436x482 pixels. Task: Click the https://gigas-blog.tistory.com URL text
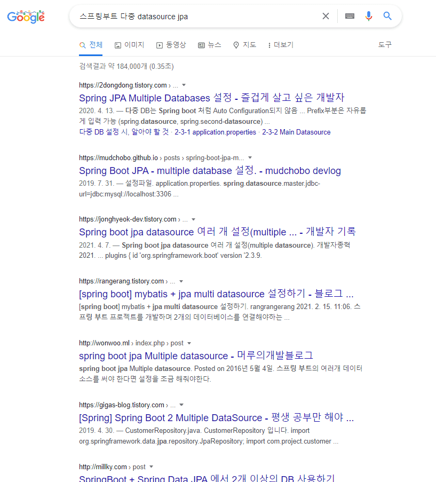point(121,405)
